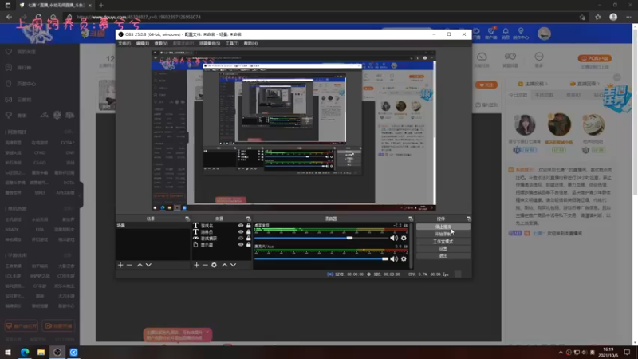Screen dimensions: 638x359
Task: Click the CS:GO category link in sidebar
Action: coord(40,163)
